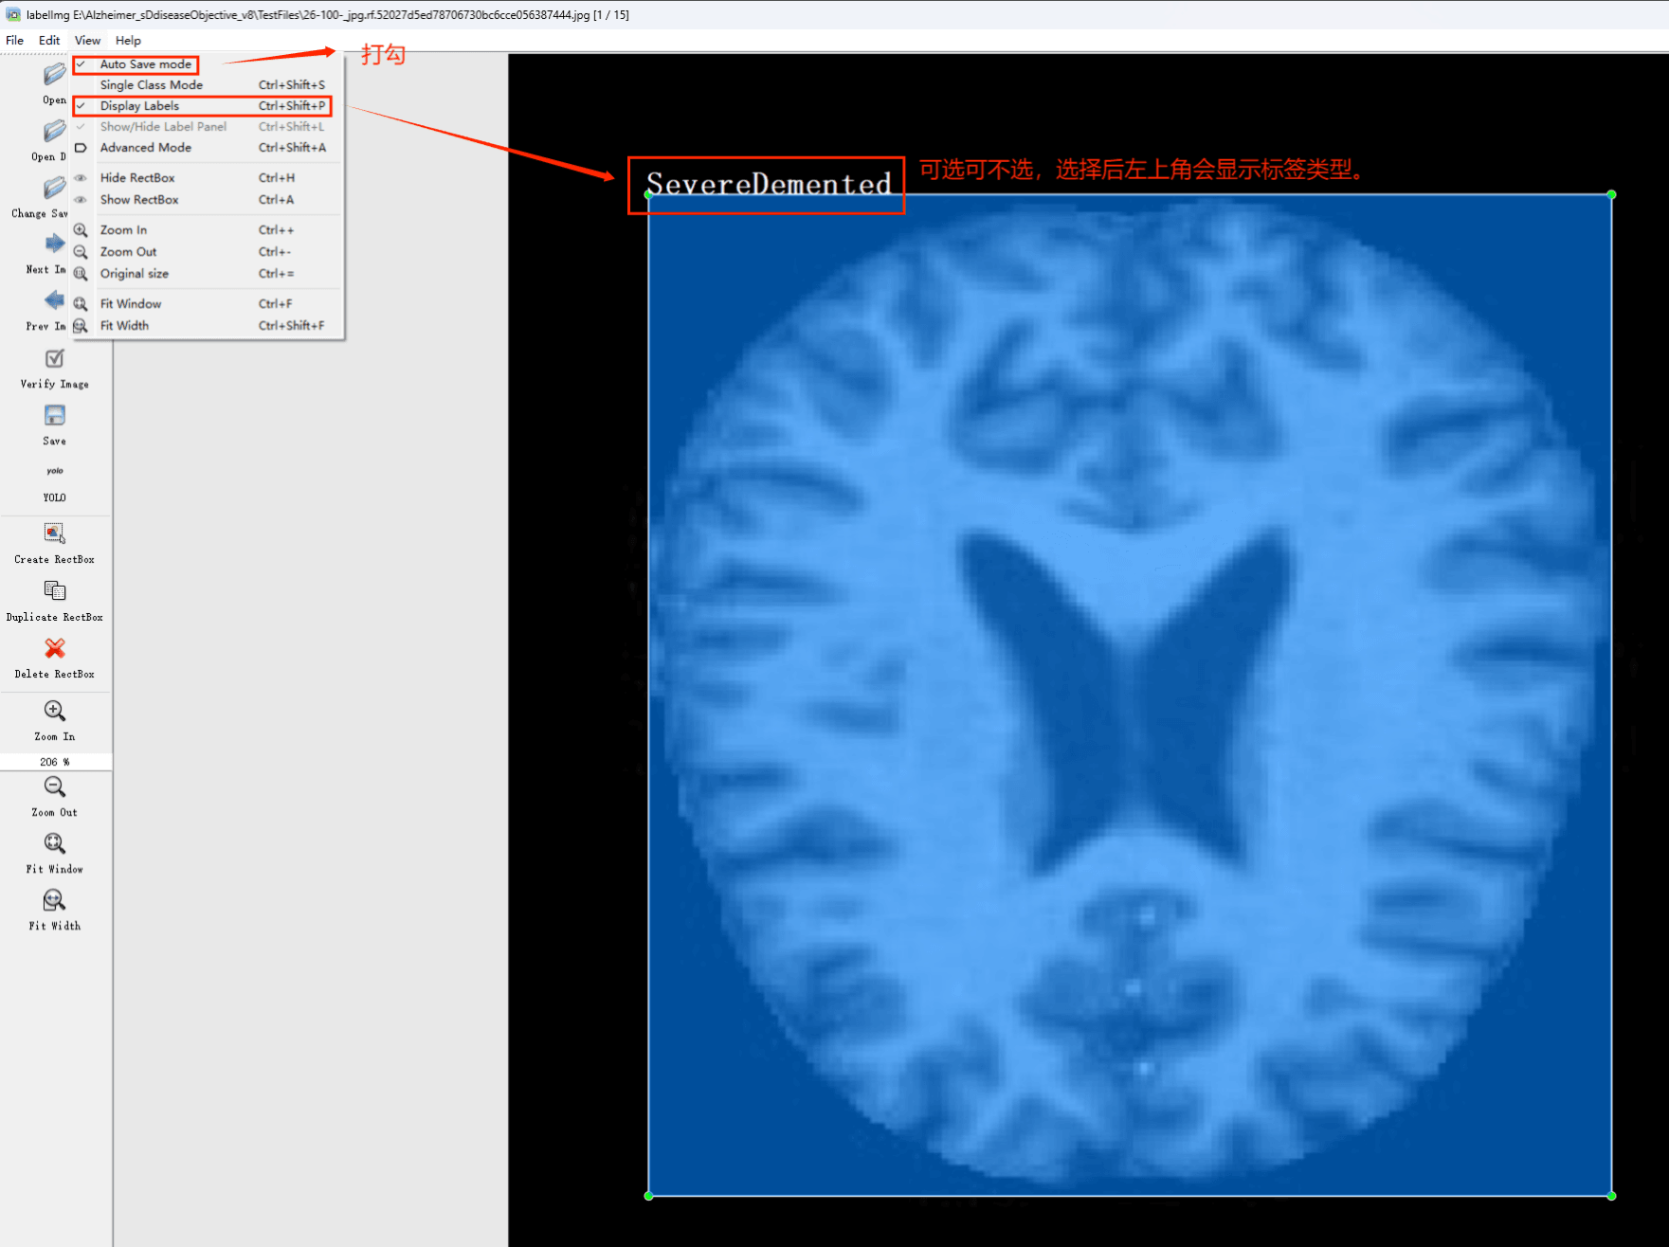
Task: Click the toolbar Fit Width icon
Action: point(55,900)
